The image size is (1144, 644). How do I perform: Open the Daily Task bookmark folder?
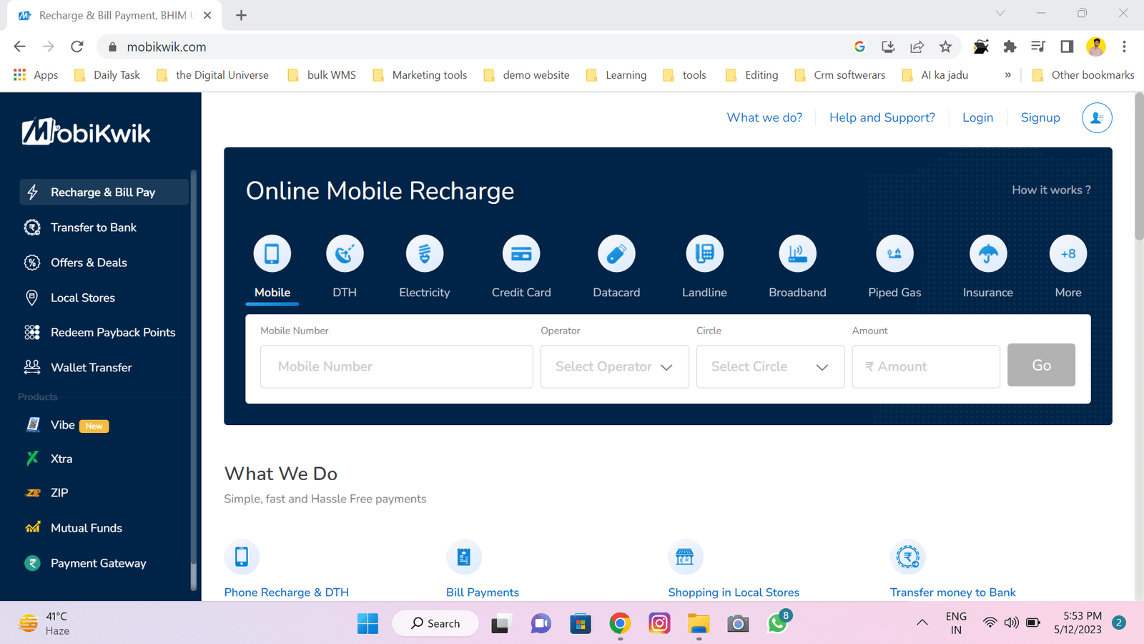tap(107, 75)
